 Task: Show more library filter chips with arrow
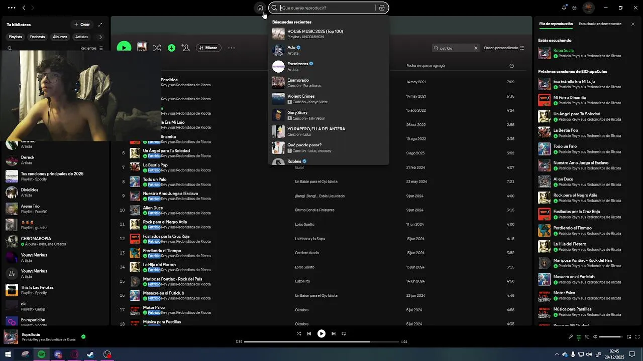(x=100, y=37)
